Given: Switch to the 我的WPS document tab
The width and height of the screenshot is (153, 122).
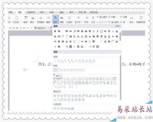Looking at the screenshot, I should tap(40, 28).
